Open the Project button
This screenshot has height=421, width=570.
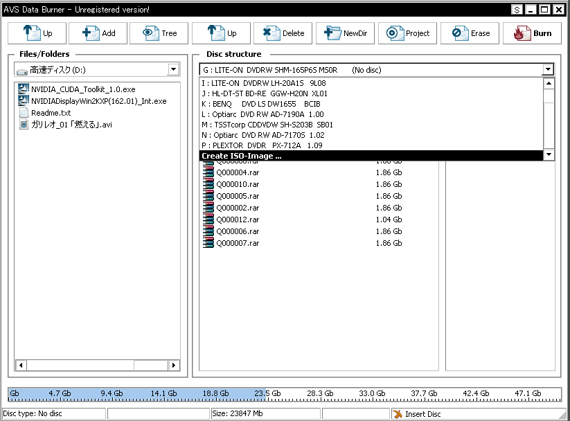[407, 33]
